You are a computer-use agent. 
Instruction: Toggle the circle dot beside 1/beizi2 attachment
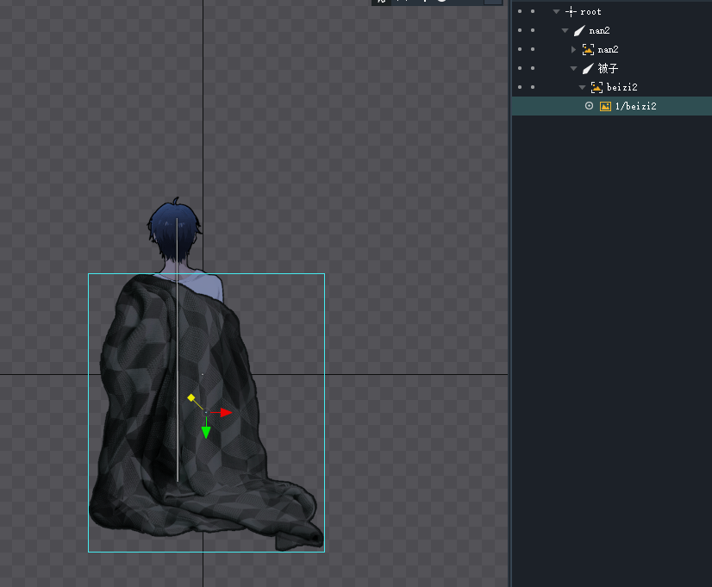(590, 106)
